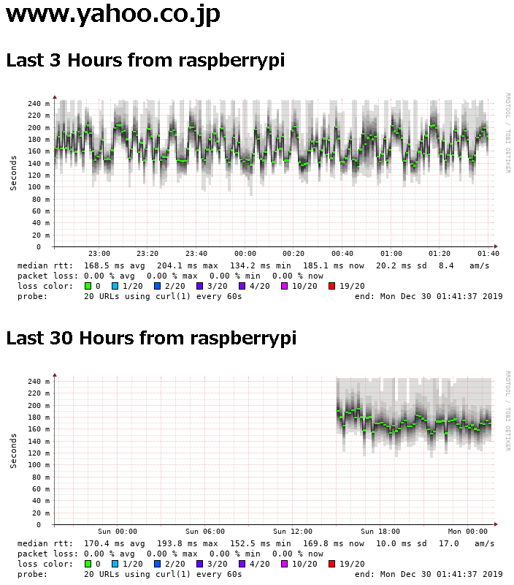Image resolution: width=514 pixels, height=585 pixels.
Task: Click the 193.8 ms max value
Action: pos(187,543)
